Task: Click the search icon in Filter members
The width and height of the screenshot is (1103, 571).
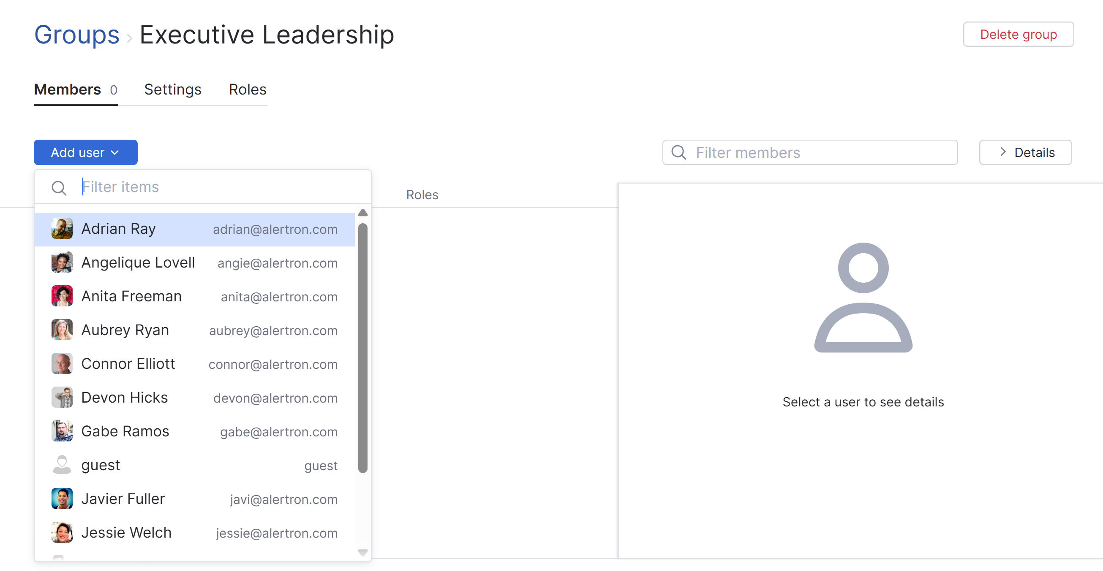Action: pos(679,152)
